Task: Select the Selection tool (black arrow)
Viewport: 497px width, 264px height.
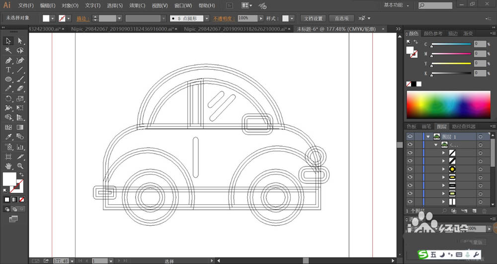Action: [x=8, y=41]
